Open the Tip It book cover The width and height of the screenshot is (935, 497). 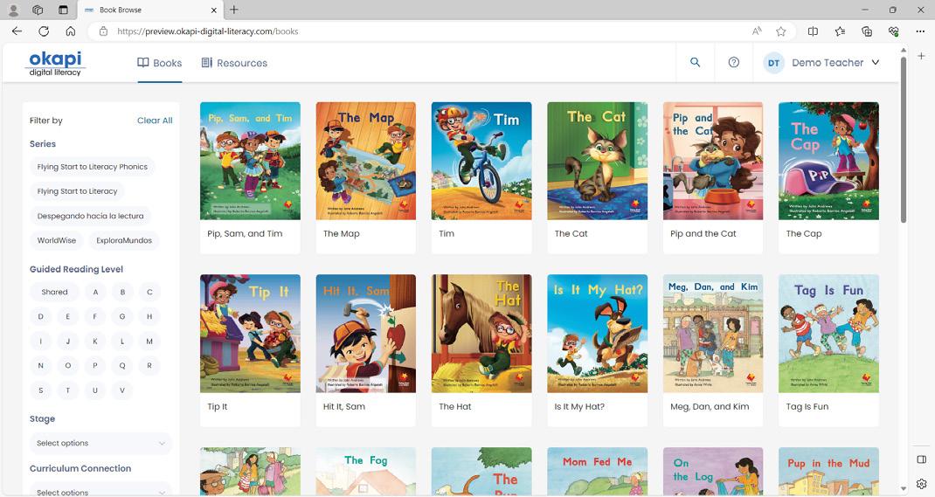point(251,334)
